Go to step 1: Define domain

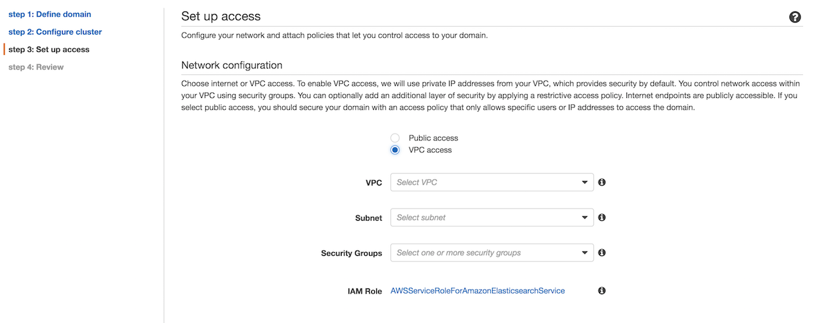click(50, 14)
